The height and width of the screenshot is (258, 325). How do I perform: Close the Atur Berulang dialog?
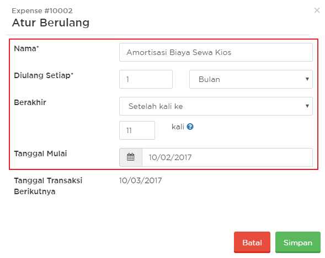(317, 10)
